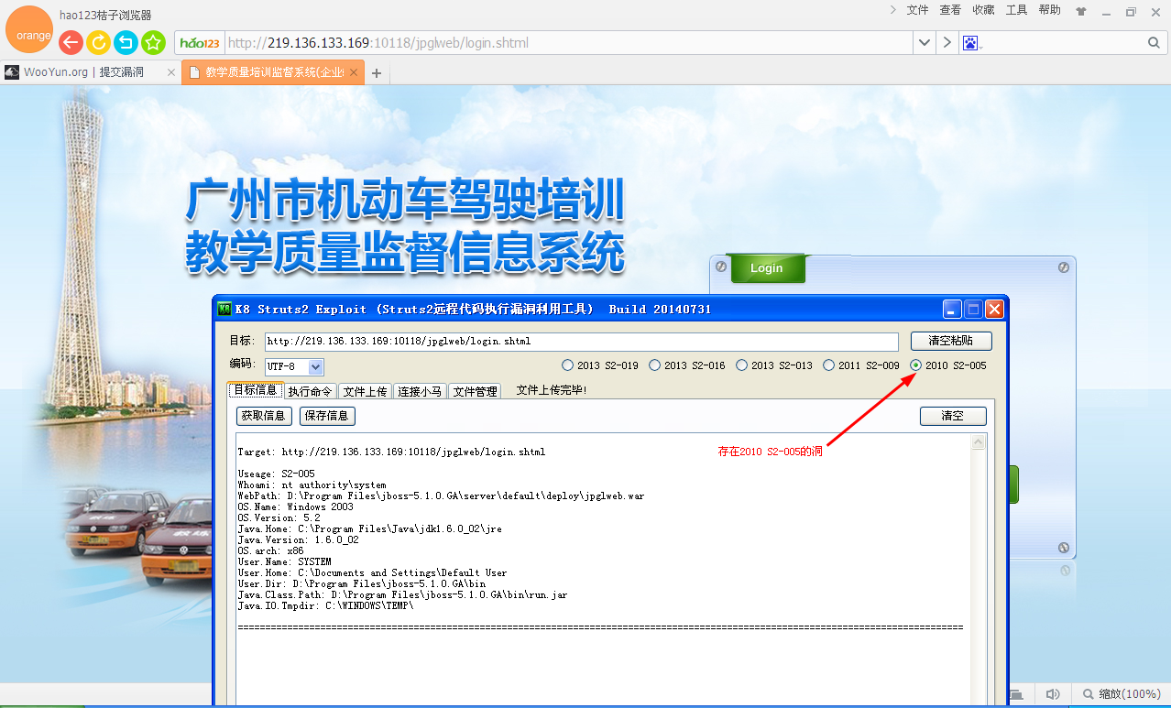Select the 2013 S2-016 radio button

[654, 365]
